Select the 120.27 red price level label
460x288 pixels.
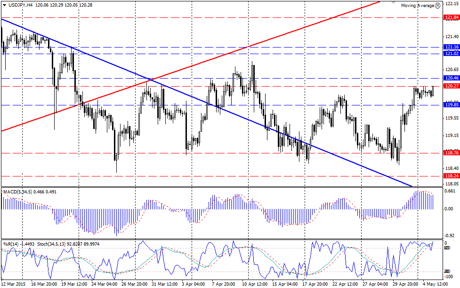click(x=452, y=86)
